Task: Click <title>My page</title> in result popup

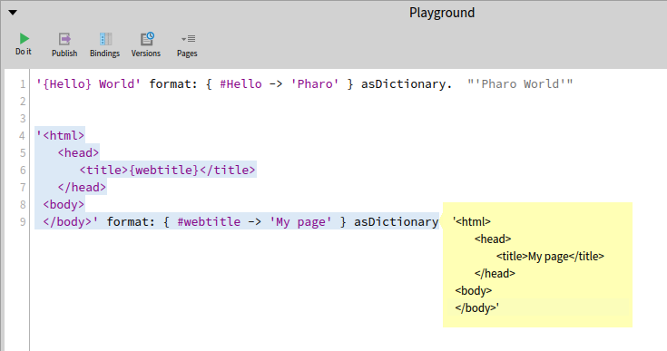Action: click(x=550, y=257)
